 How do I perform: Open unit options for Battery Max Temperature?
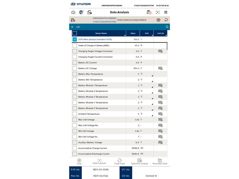147,74
